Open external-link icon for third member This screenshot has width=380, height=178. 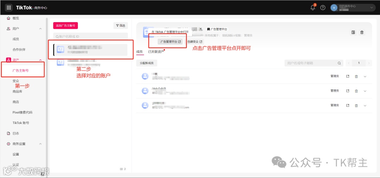coord(348,105)
